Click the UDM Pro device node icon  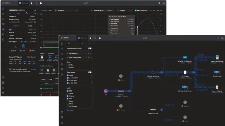121,90
